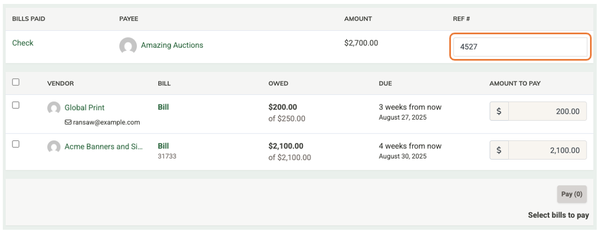Click the Acme Banners vendor avatar icon
The image size is (599, 232).
click(54, 147)
